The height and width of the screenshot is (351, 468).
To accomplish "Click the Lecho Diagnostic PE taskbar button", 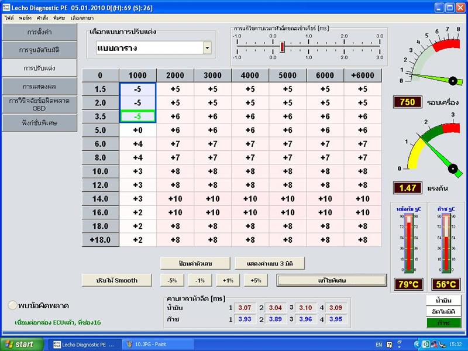I will pyautogui.click(x=84, y=345).
